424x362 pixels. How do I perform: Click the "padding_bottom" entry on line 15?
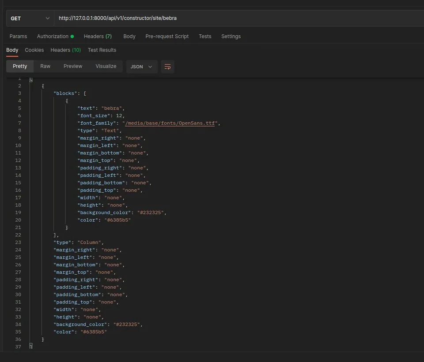(114, 183)
